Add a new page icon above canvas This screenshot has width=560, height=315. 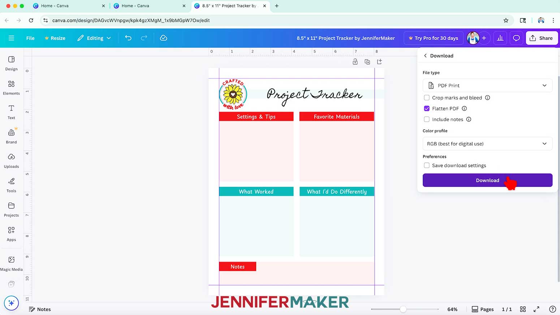(x=379, y=62)
